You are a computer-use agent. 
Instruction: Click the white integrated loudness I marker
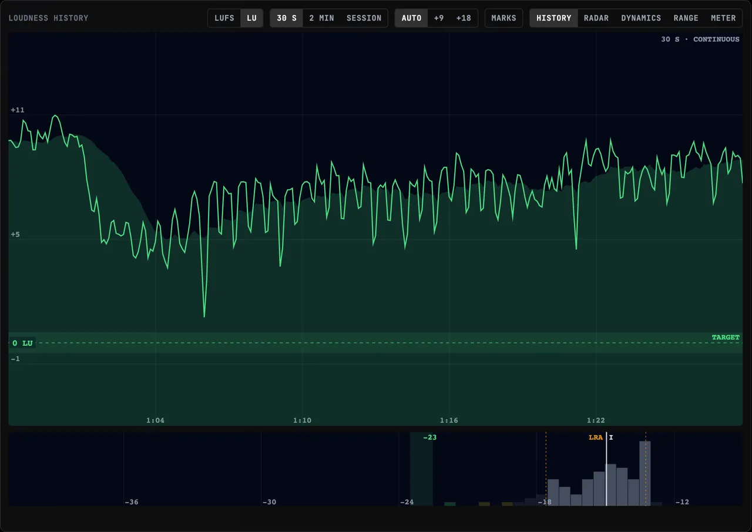click(607, 469)
